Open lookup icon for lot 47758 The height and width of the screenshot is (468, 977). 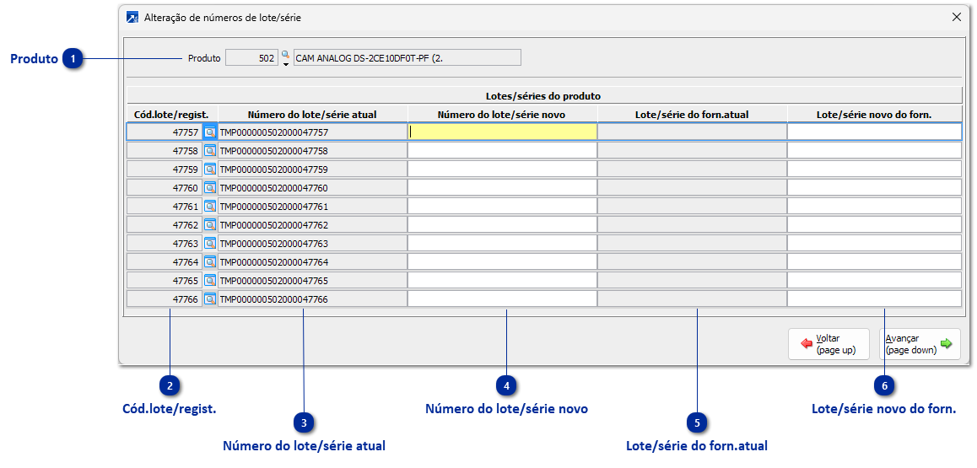[210, 151]
